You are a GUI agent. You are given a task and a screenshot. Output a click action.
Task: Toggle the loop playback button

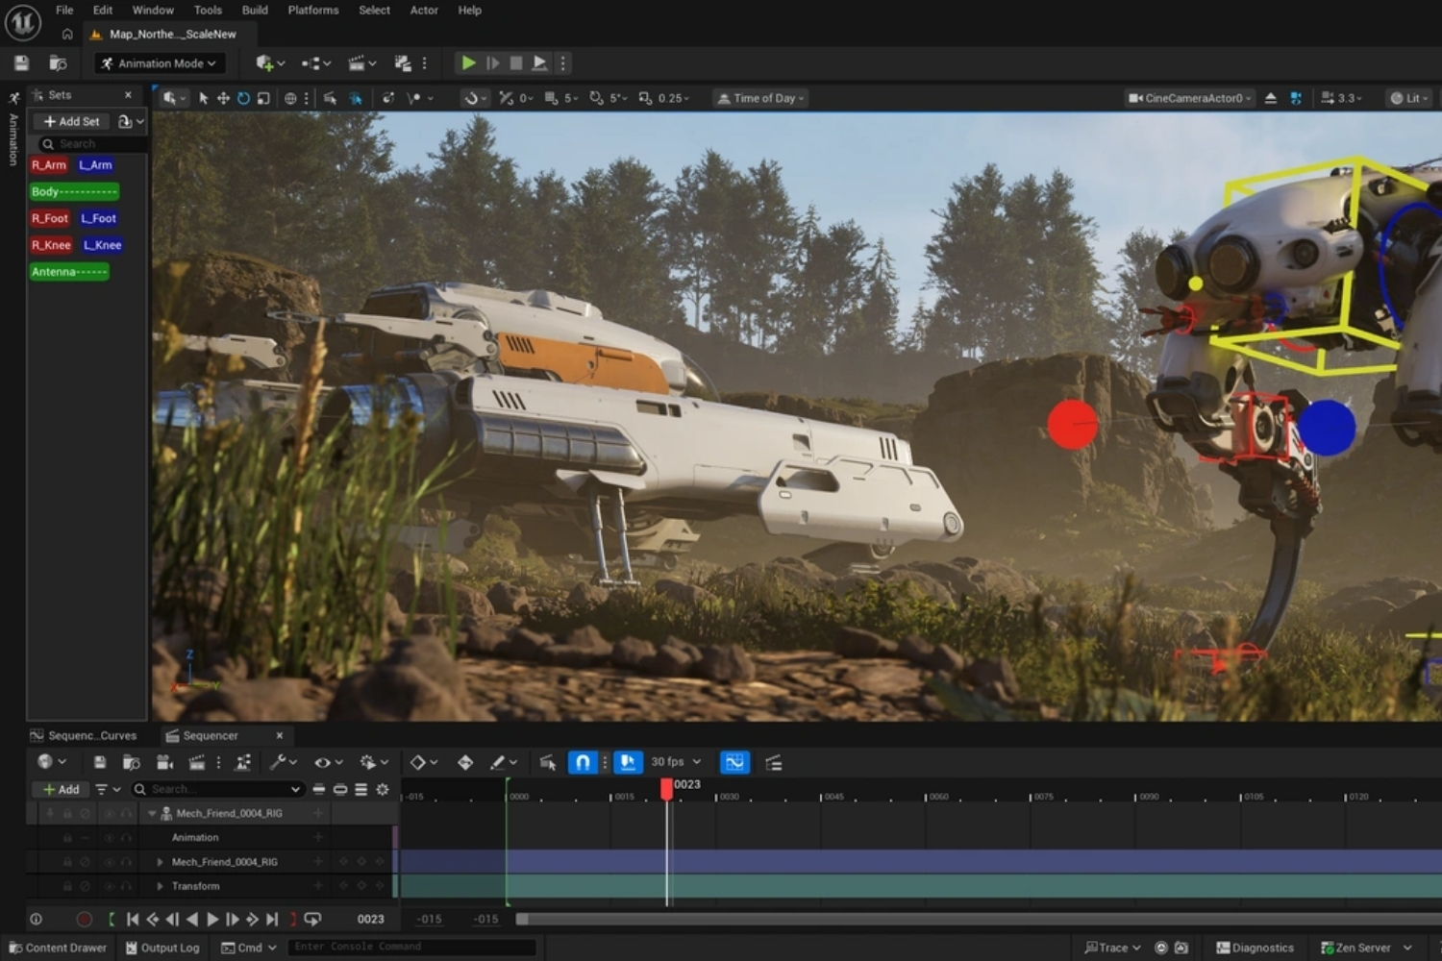312,920
